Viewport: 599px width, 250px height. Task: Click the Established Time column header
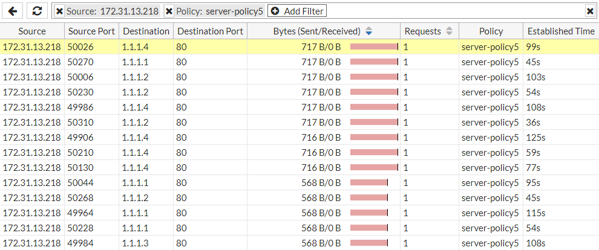(561, 31)
